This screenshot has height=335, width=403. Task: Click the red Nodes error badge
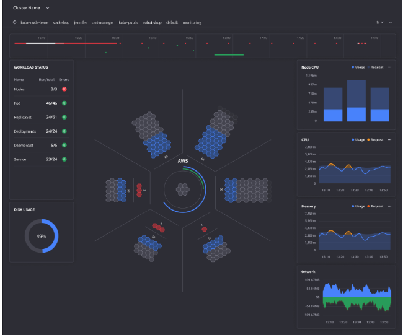64,89
